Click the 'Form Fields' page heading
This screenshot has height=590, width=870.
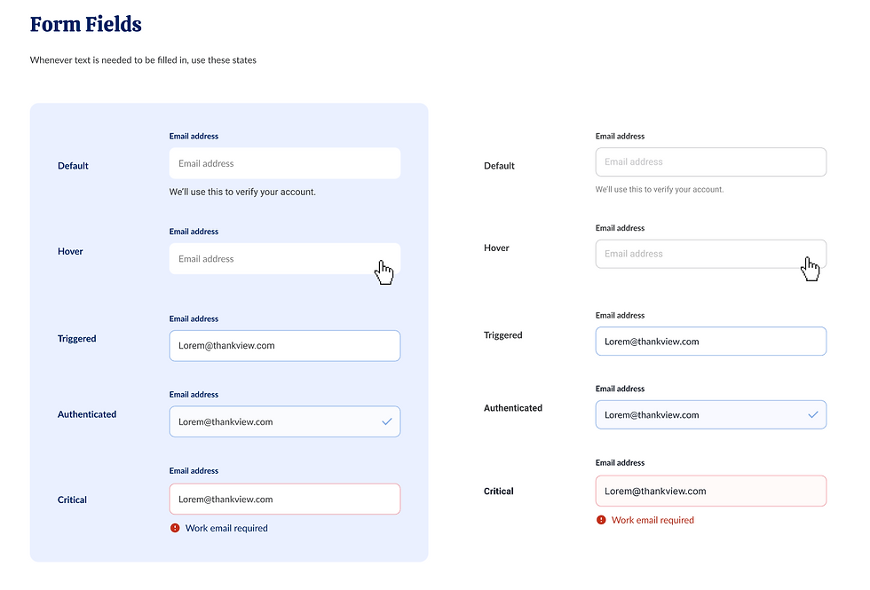(86, 25)
